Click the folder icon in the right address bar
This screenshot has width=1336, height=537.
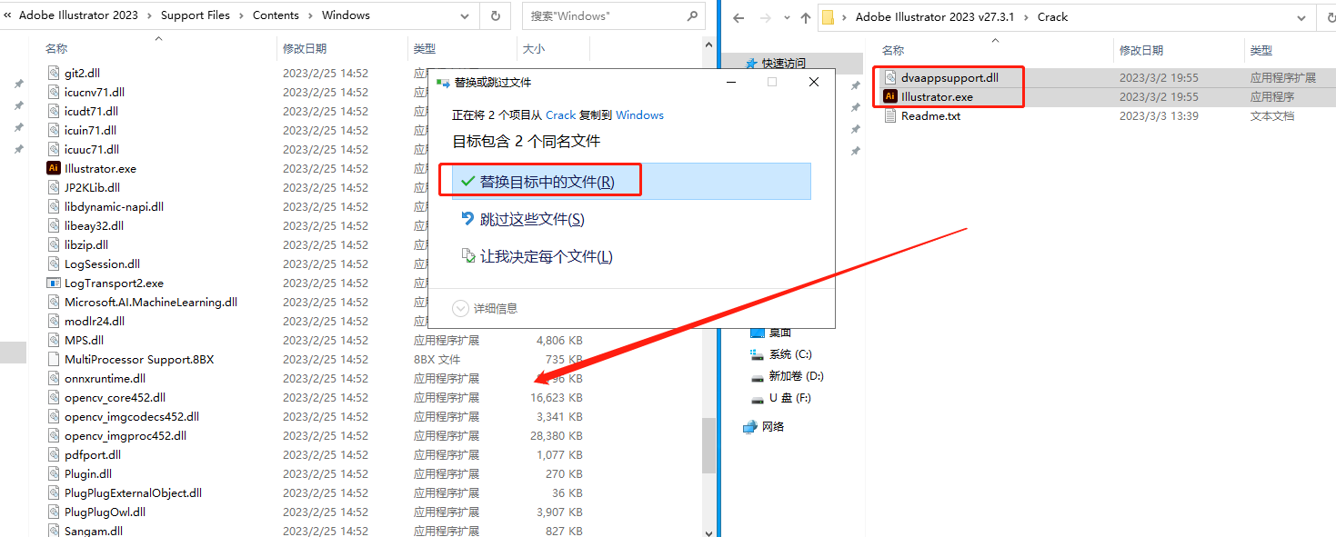tap(827, 16)
